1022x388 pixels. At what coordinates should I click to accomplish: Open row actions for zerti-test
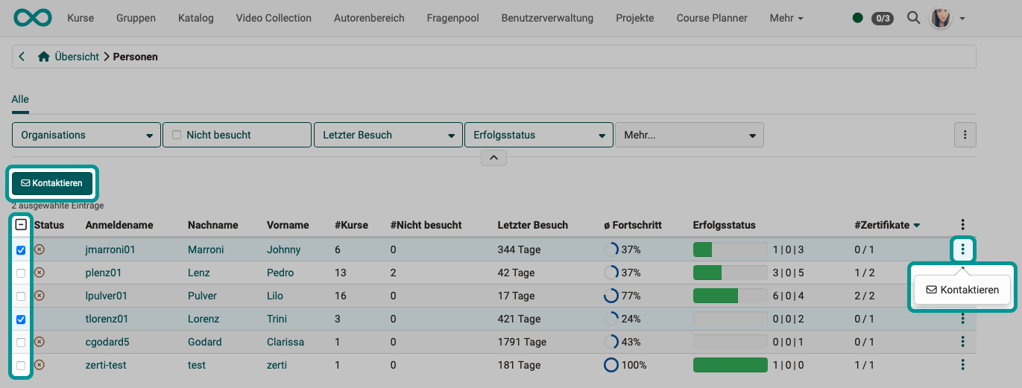[x=963, y=365]
